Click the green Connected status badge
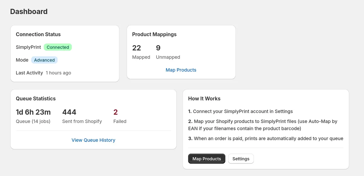364x176 pixels. pos(58,47)
